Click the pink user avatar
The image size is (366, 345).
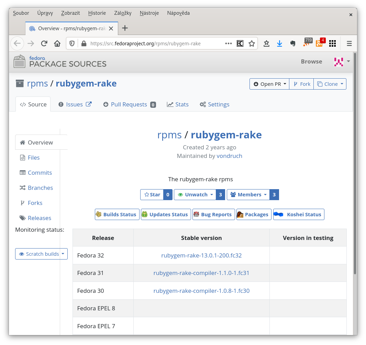pyautogui.click(x=339, y=62)
